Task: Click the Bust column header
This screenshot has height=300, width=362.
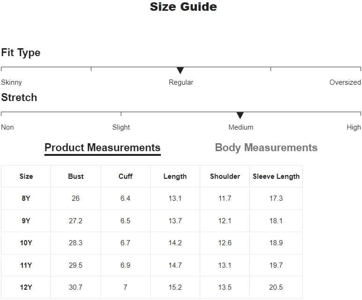Action: pyautogui.click(x=76, y=176)
